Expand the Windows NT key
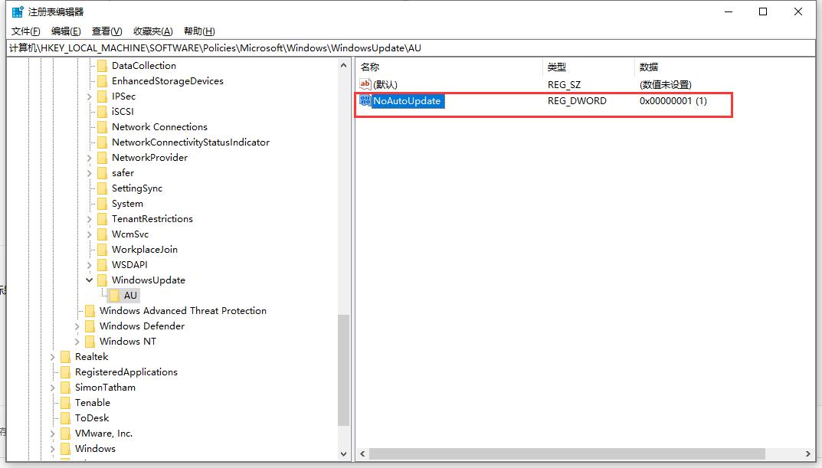The image size is (822, 468). tap(77, 342)
